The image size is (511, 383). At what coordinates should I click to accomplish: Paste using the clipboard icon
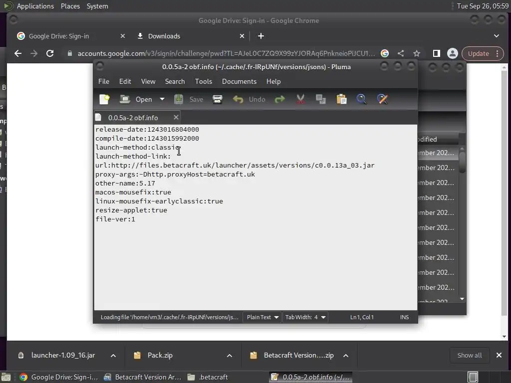tap(341, 99)
